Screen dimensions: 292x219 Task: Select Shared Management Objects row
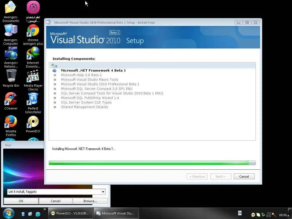click(x=84, y=107)
